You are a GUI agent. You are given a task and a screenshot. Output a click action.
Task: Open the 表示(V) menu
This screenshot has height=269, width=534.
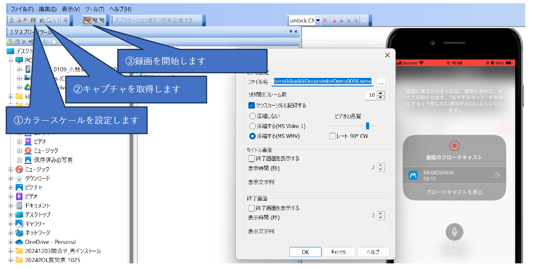(x=71, y=9)
